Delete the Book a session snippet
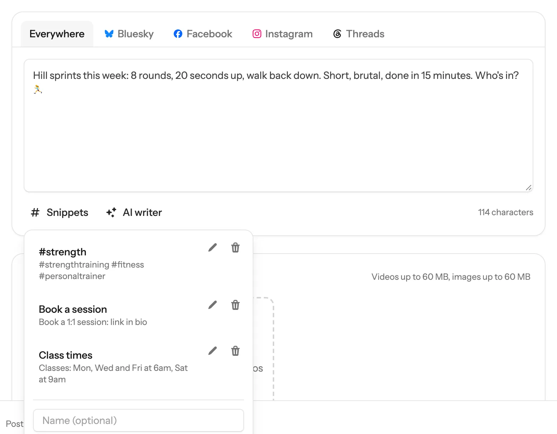This screenshot has width=557, height=434. (235, 305)
